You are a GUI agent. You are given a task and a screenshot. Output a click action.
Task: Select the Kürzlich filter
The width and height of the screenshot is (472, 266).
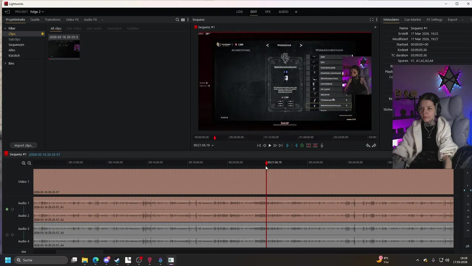tap(14, 55)
